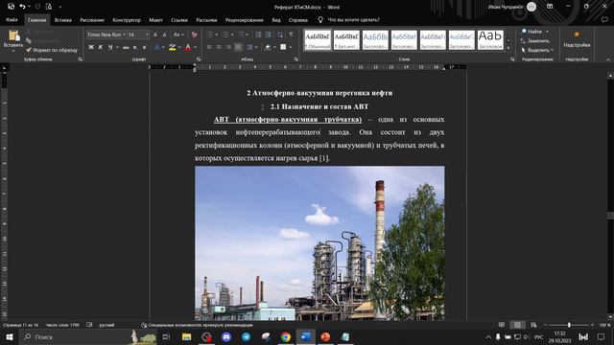
Task: Click the accessibility check status item
Action: (x=198, y=325)
